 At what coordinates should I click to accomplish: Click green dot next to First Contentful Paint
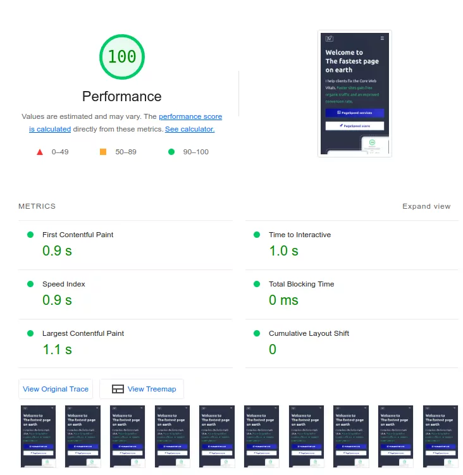click(x=30, y=235)
